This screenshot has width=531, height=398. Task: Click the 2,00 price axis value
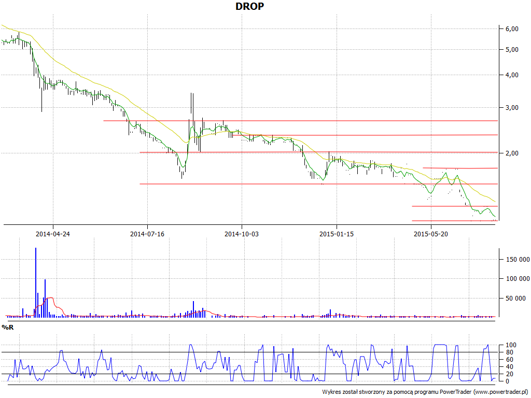[x=512, y=153]
